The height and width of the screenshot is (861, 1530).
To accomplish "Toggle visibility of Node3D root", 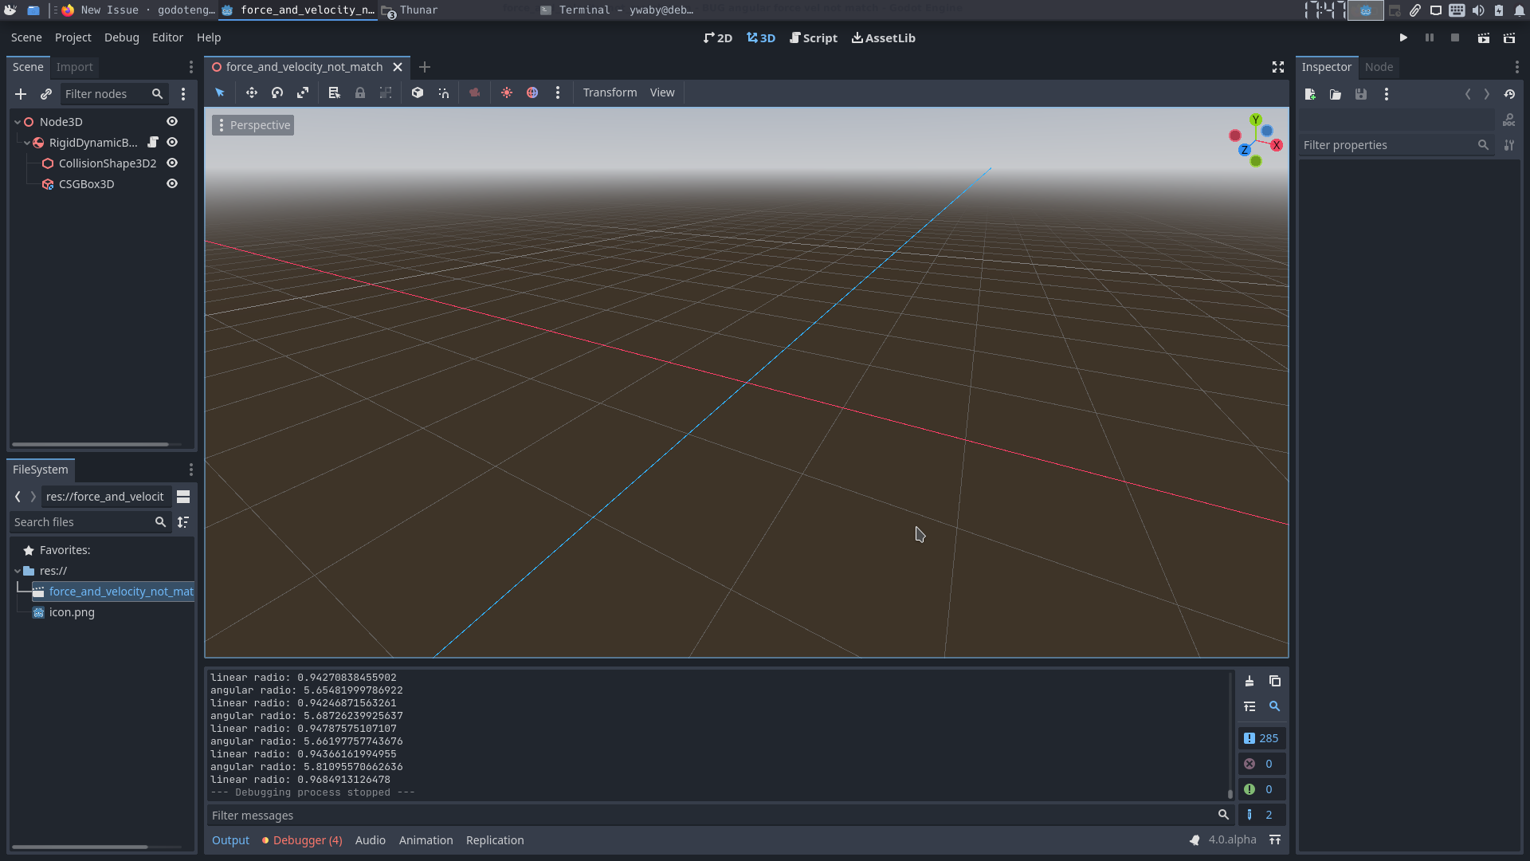I will click(172, 121).
